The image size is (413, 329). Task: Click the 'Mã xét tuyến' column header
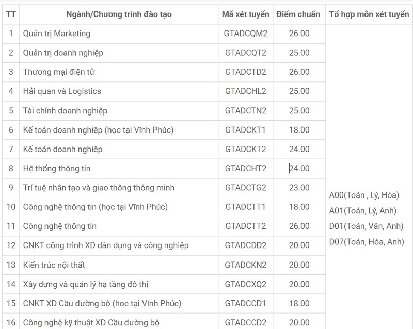(245, 14)
